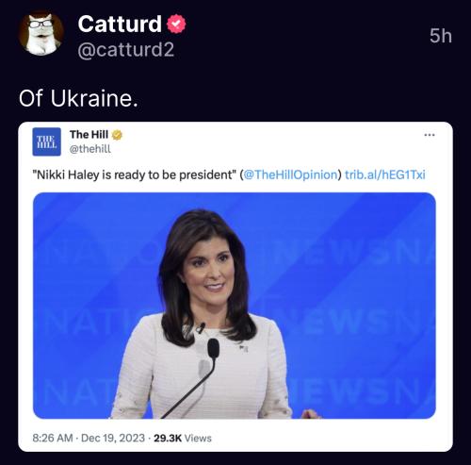Click the red verified badge next to Catturd
Screen dimensions: 471x465
click(x=176, y=24)
